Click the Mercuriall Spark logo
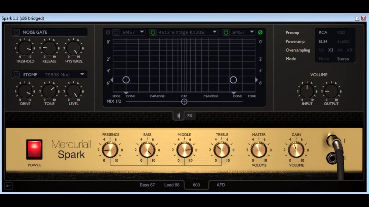Image resolution: width=369 pixels, height=207 pixels. [x=71, y=149]
